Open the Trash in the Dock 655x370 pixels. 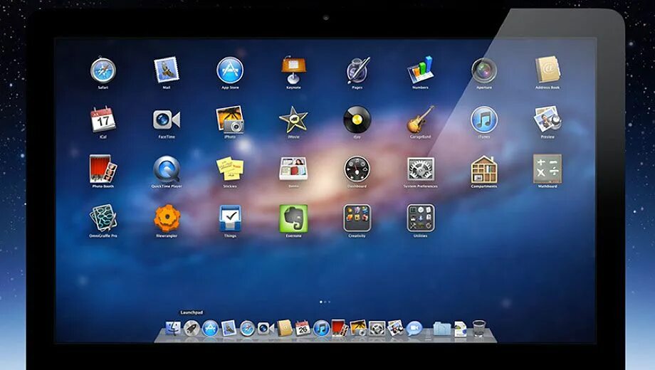478,328
